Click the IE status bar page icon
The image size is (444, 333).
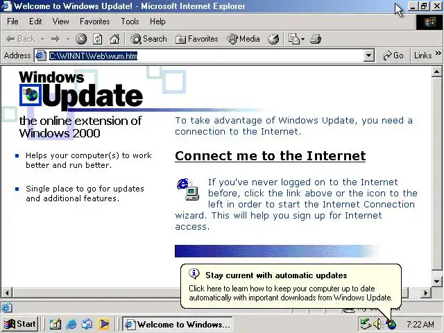click(6, 307)
